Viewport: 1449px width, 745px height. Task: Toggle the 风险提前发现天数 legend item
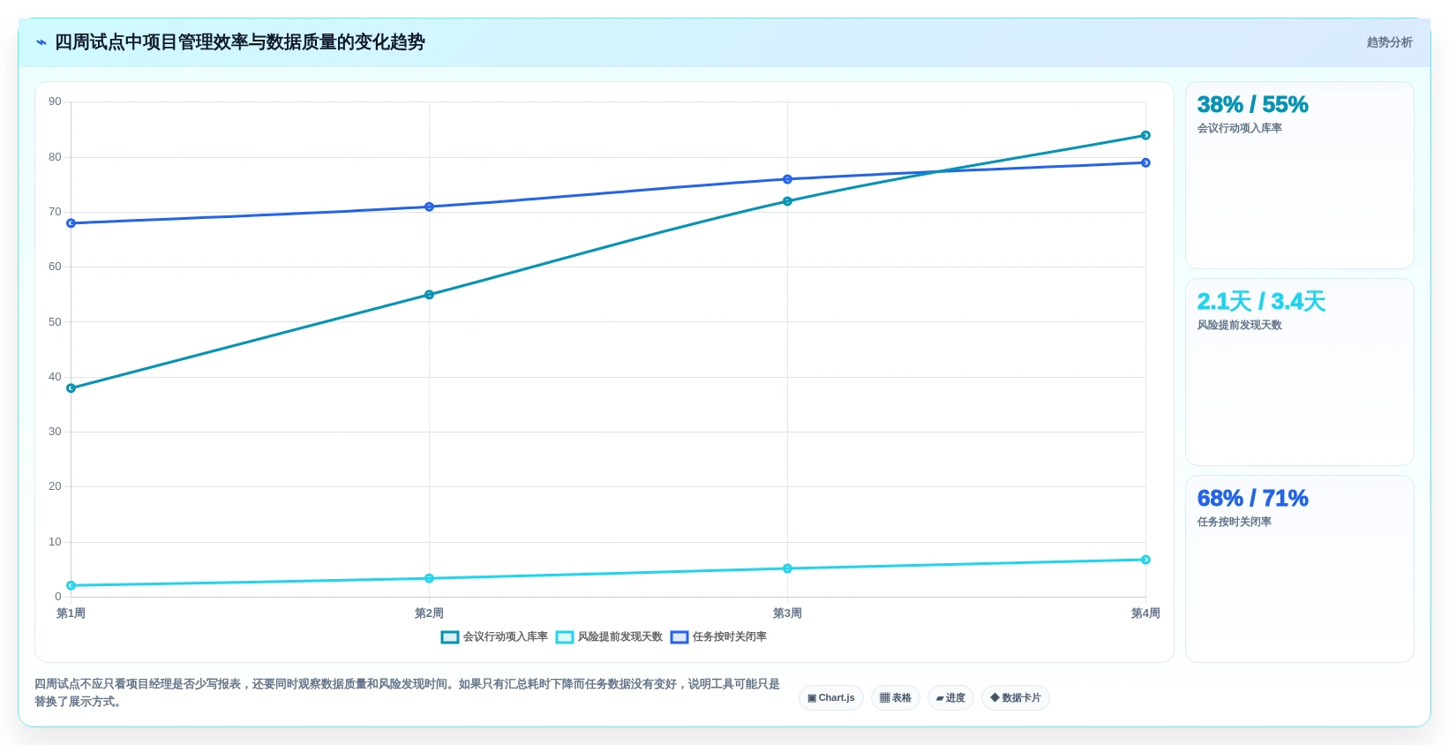pyautogui.click(x=609, y=636)
